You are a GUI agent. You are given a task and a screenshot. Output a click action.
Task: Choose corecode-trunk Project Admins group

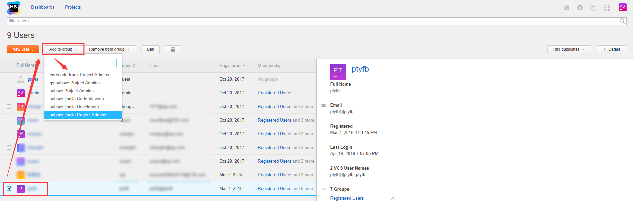click(x=79, y=75)
